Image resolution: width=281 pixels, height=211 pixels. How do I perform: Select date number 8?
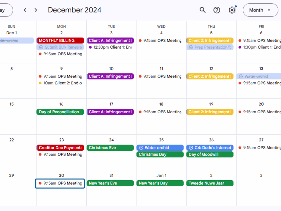tap(11, 69)
